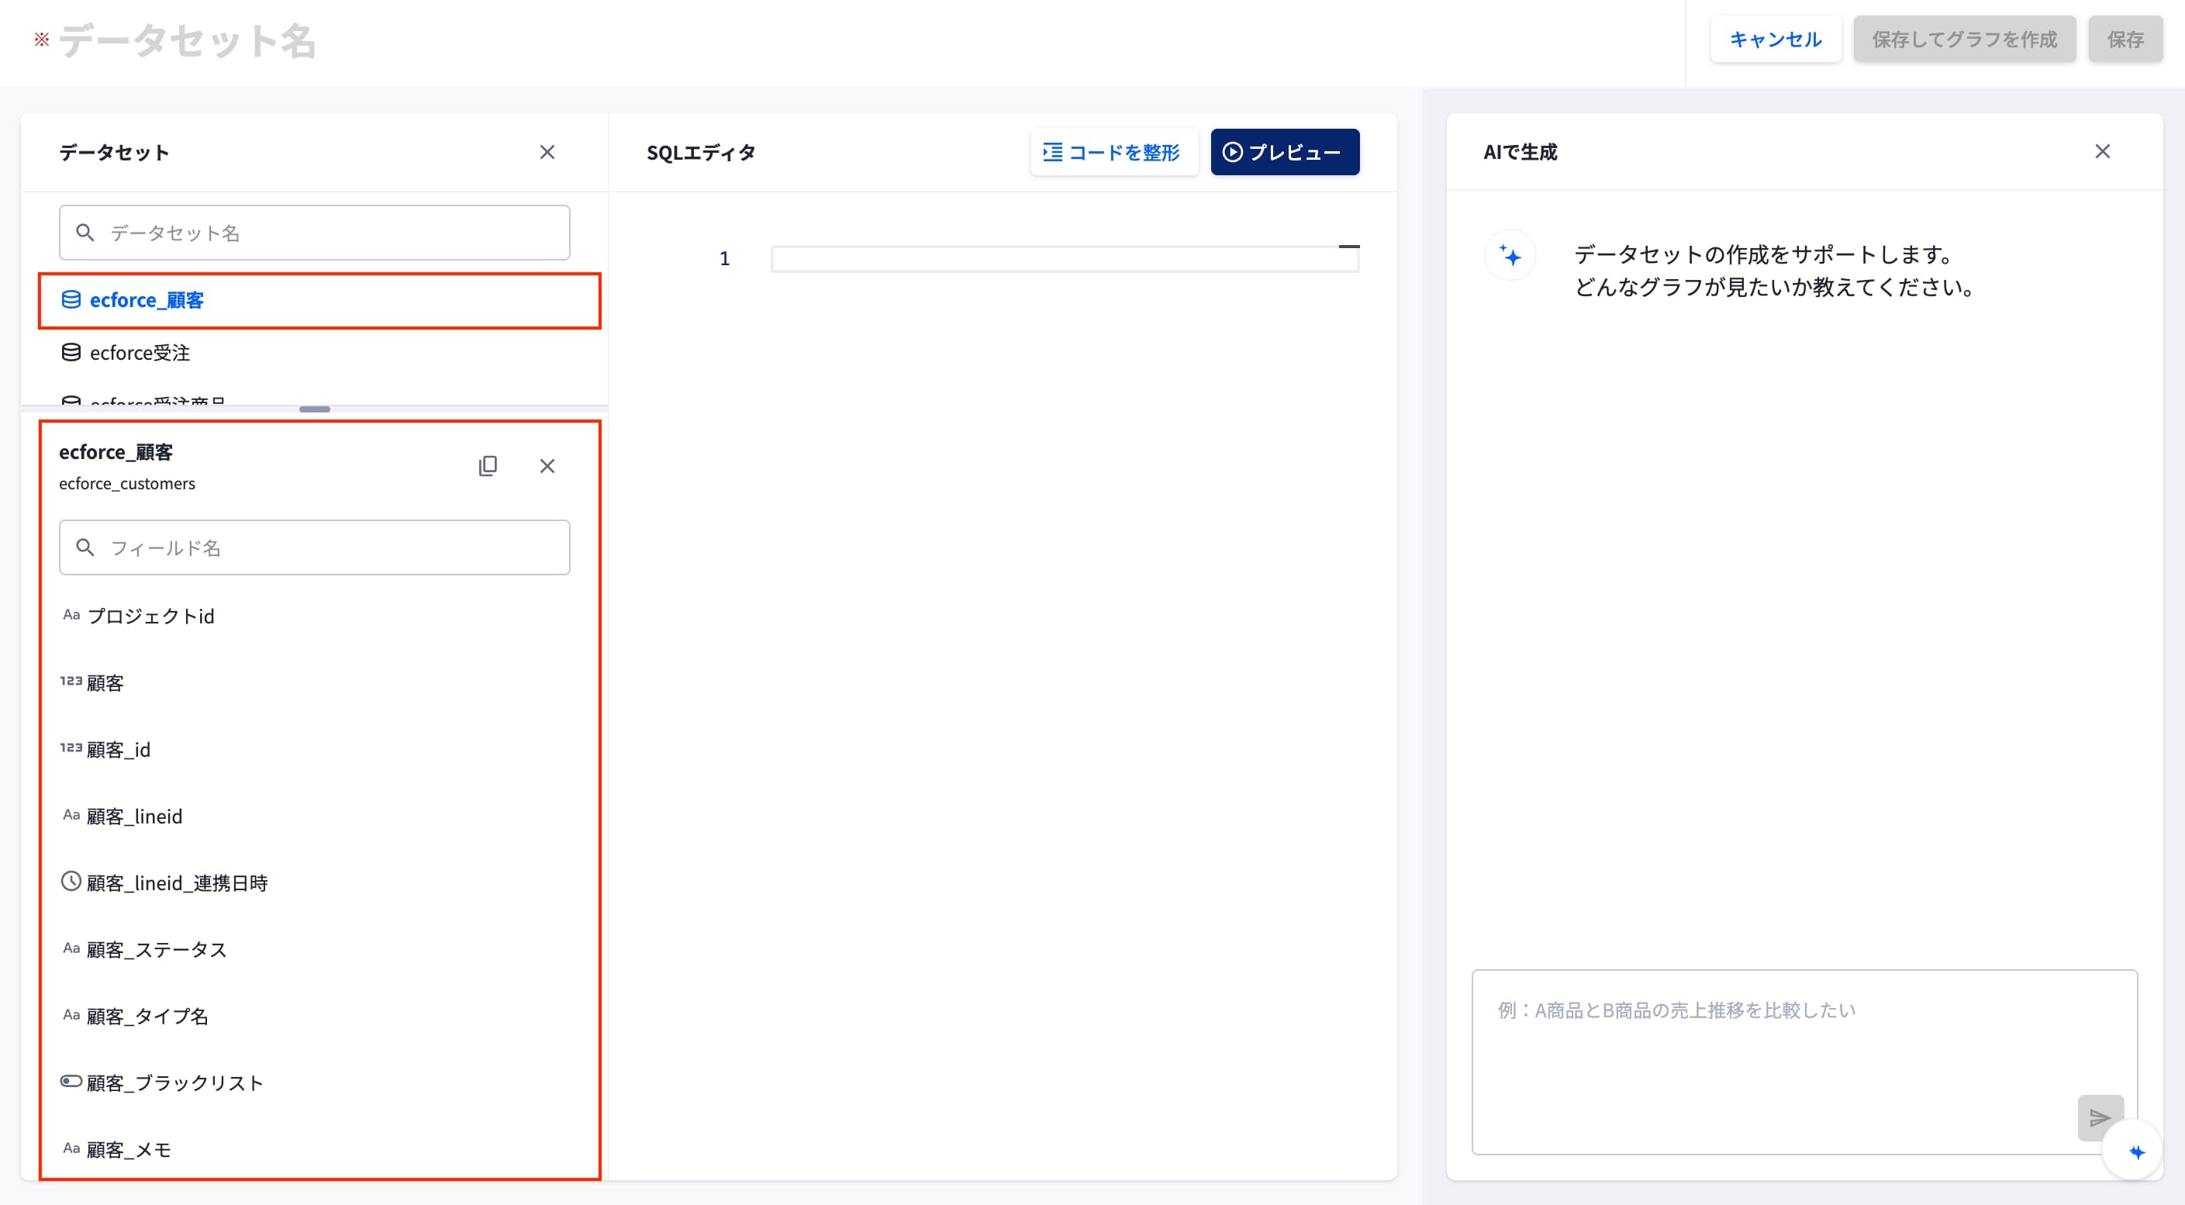Send the AI prompt with paper-plane icon
This screenshot has width=2185, height=1205.
click(x=2100, y=1117)
